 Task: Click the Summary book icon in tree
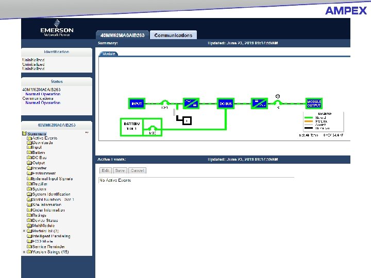[24, 133]
